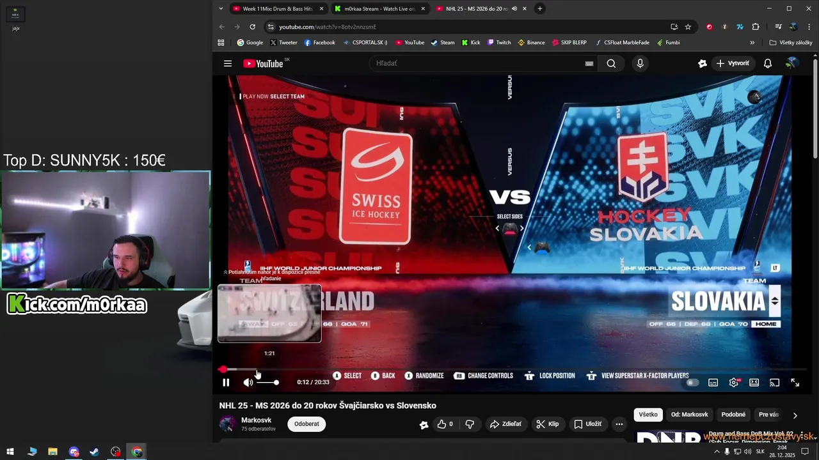This screenshot has width=819, height=460.
Task: View site information icon in address bar
Action: coord(271,27)
